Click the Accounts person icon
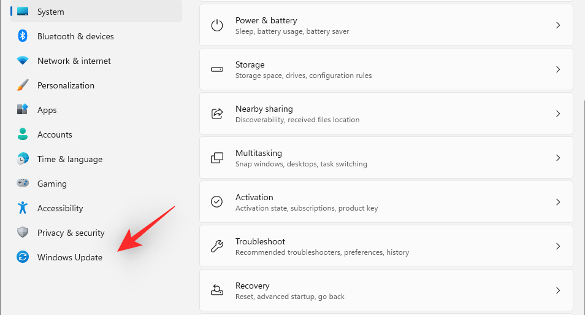The width and height of the screenshot is (585, 315). (x=23, y=134)
